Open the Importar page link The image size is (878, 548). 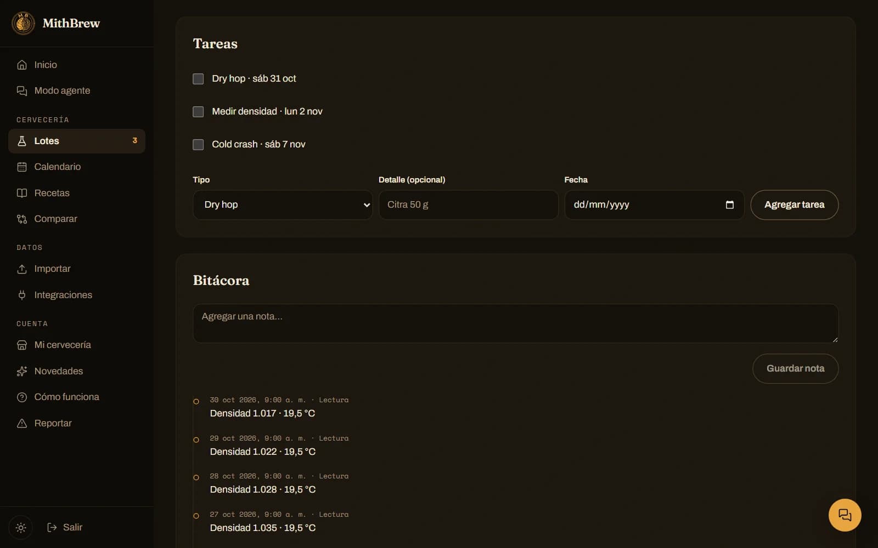(x=77, y=269)
